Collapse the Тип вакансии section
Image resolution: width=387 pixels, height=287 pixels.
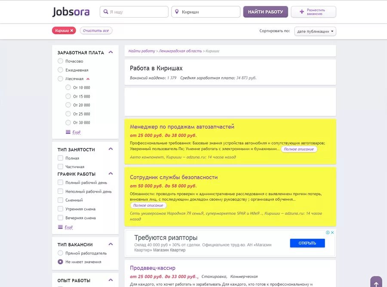111,245
